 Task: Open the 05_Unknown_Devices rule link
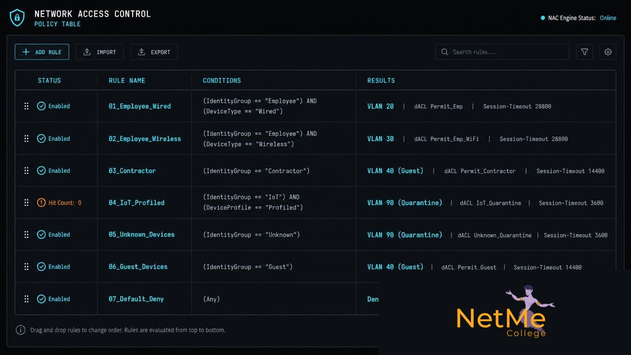pyautogui.click(x=141, y=235)
